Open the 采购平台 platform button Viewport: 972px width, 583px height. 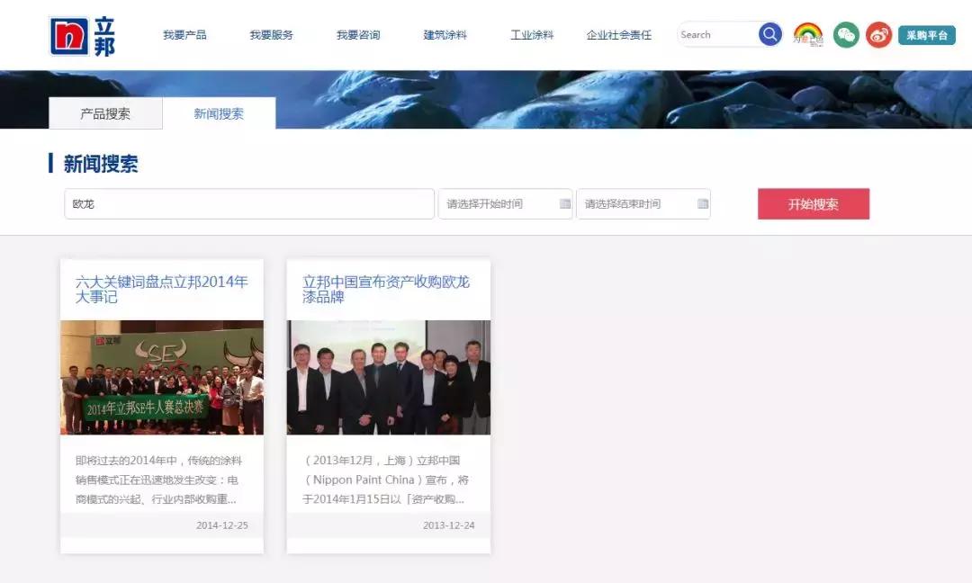[927, 34]
